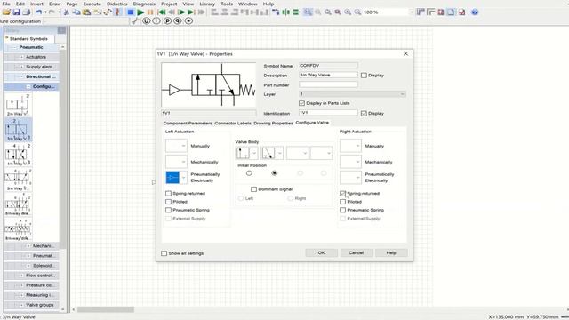Start simulation with green Play icon
The width and height of the screenshot is (569, 320).
[x=140, y=12]
